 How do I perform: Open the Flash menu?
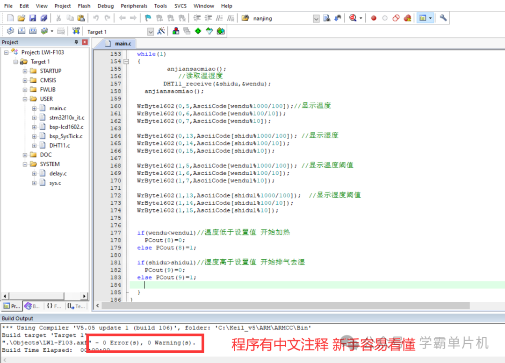coord(84,6)
